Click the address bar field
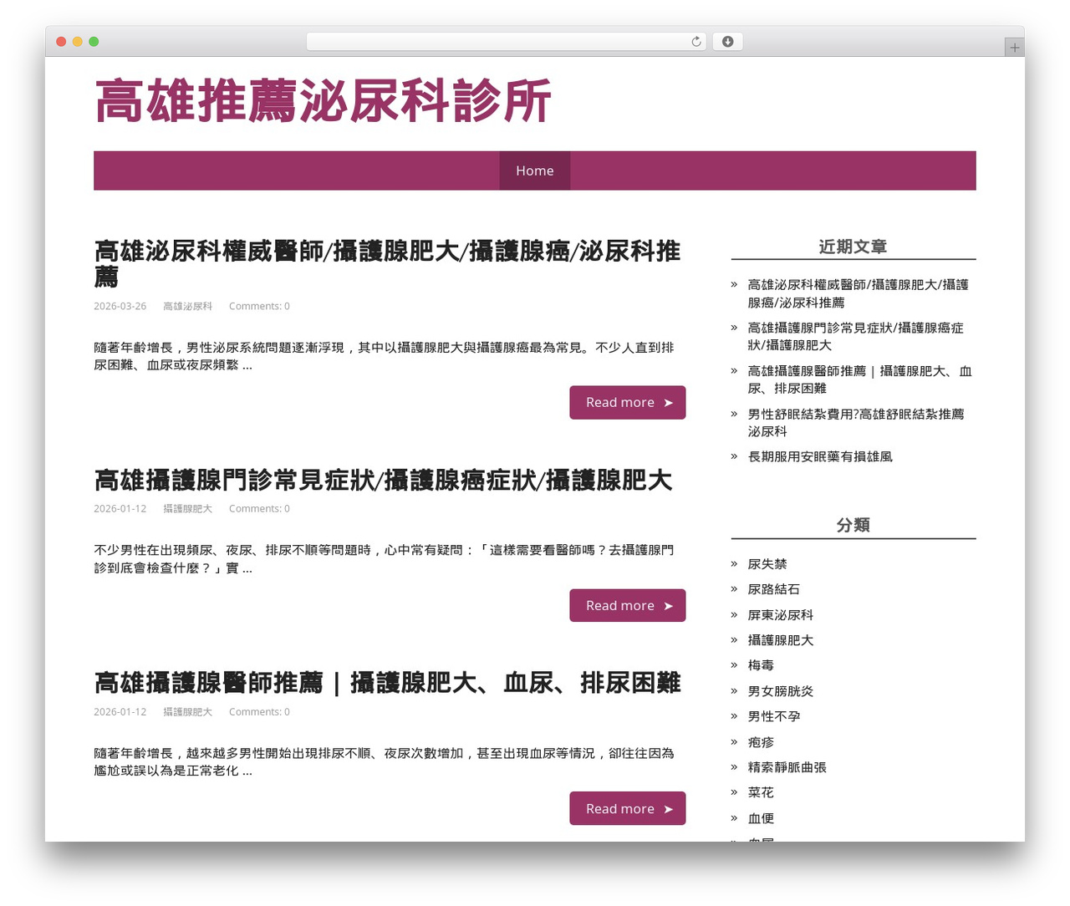 point(506,42)
